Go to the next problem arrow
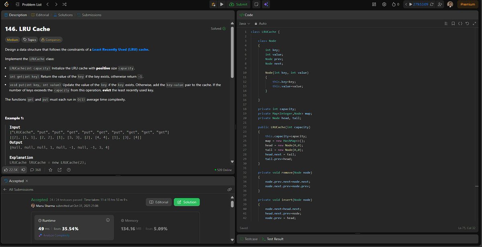482x247 pixels. pos(56,4)
